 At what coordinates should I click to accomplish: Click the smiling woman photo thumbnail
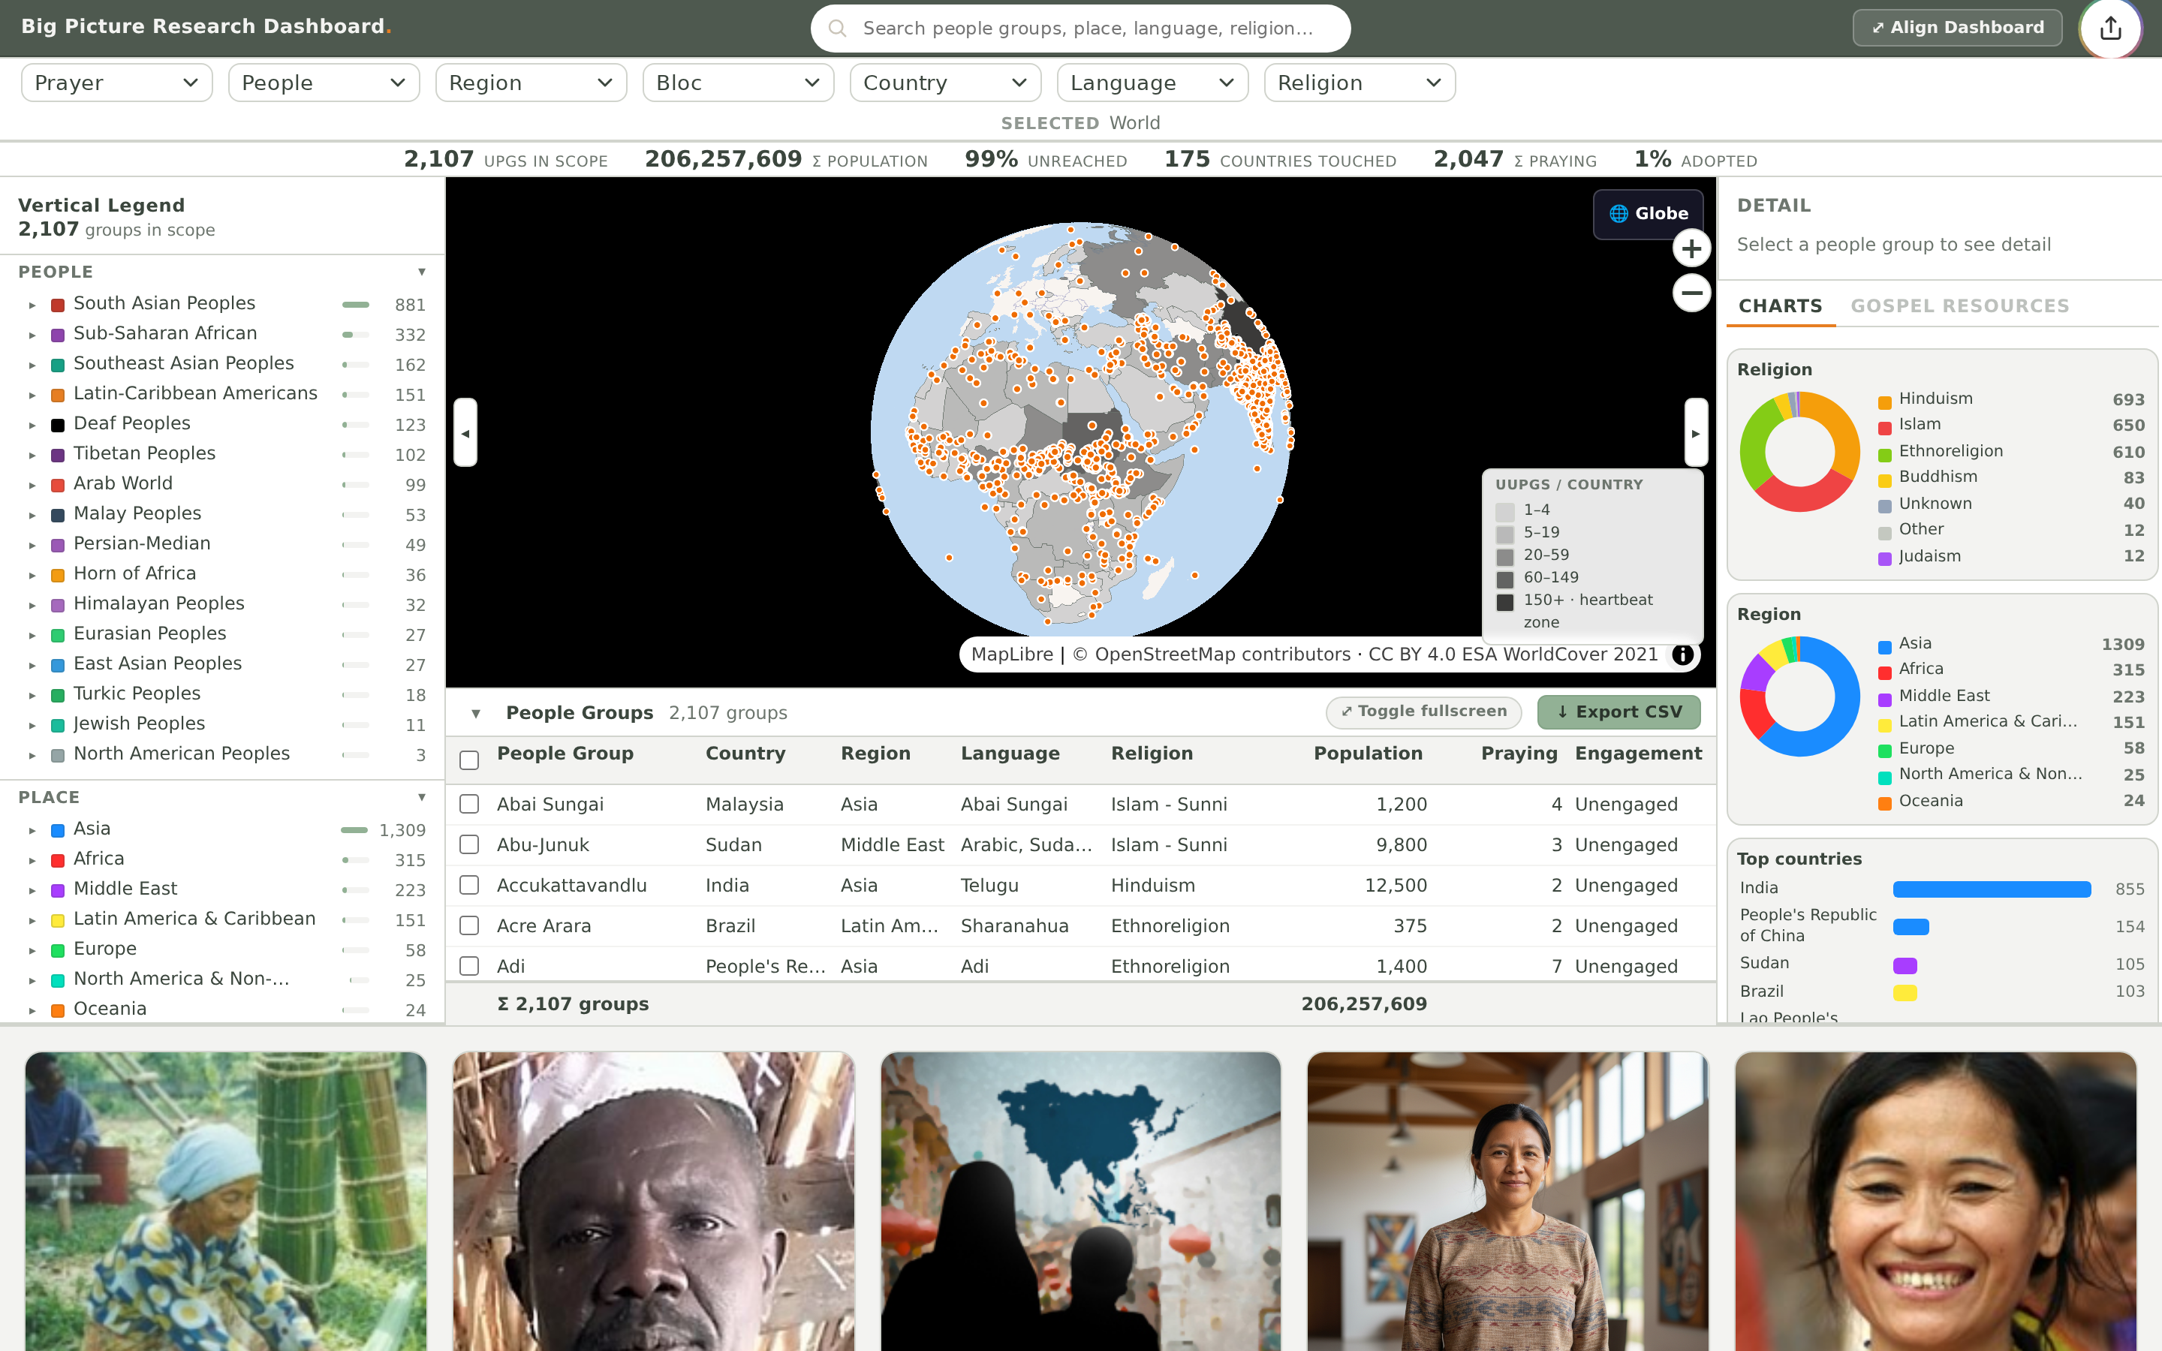(1935, 1201)
